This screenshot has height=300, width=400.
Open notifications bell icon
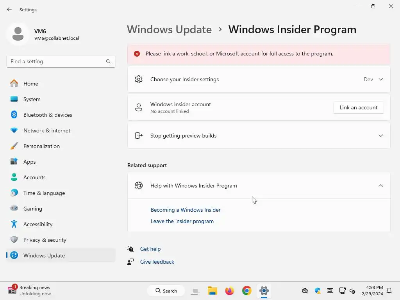(x=389, y=291)
